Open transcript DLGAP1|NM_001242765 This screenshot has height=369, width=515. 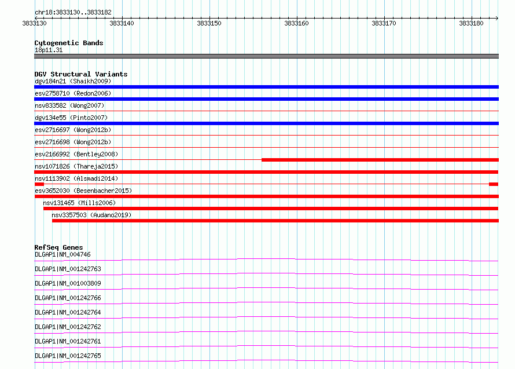[x=68, y=356]
